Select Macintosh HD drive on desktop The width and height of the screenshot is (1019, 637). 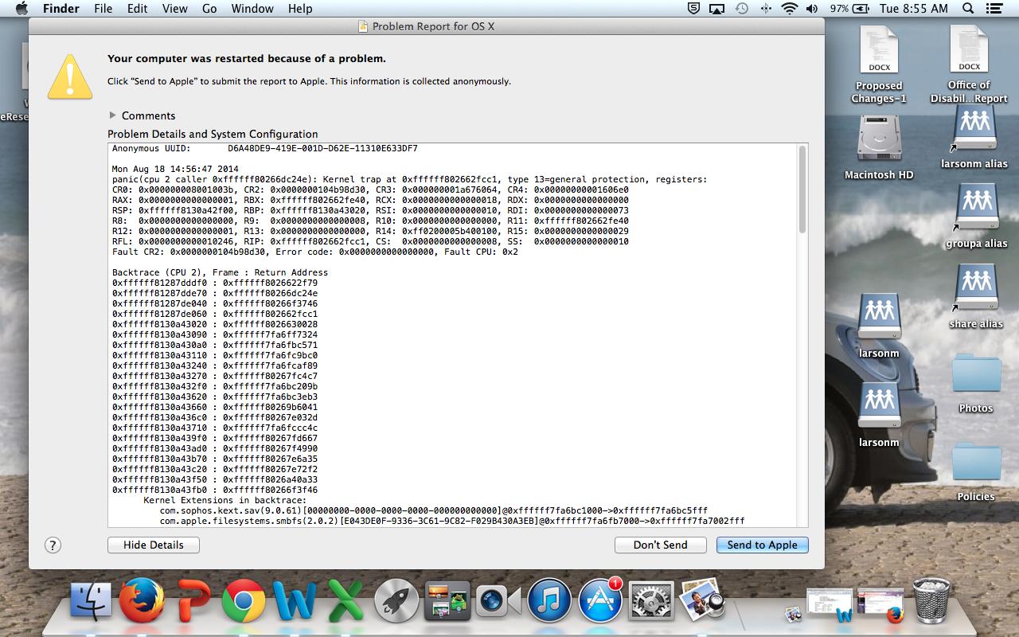[879, 148]
